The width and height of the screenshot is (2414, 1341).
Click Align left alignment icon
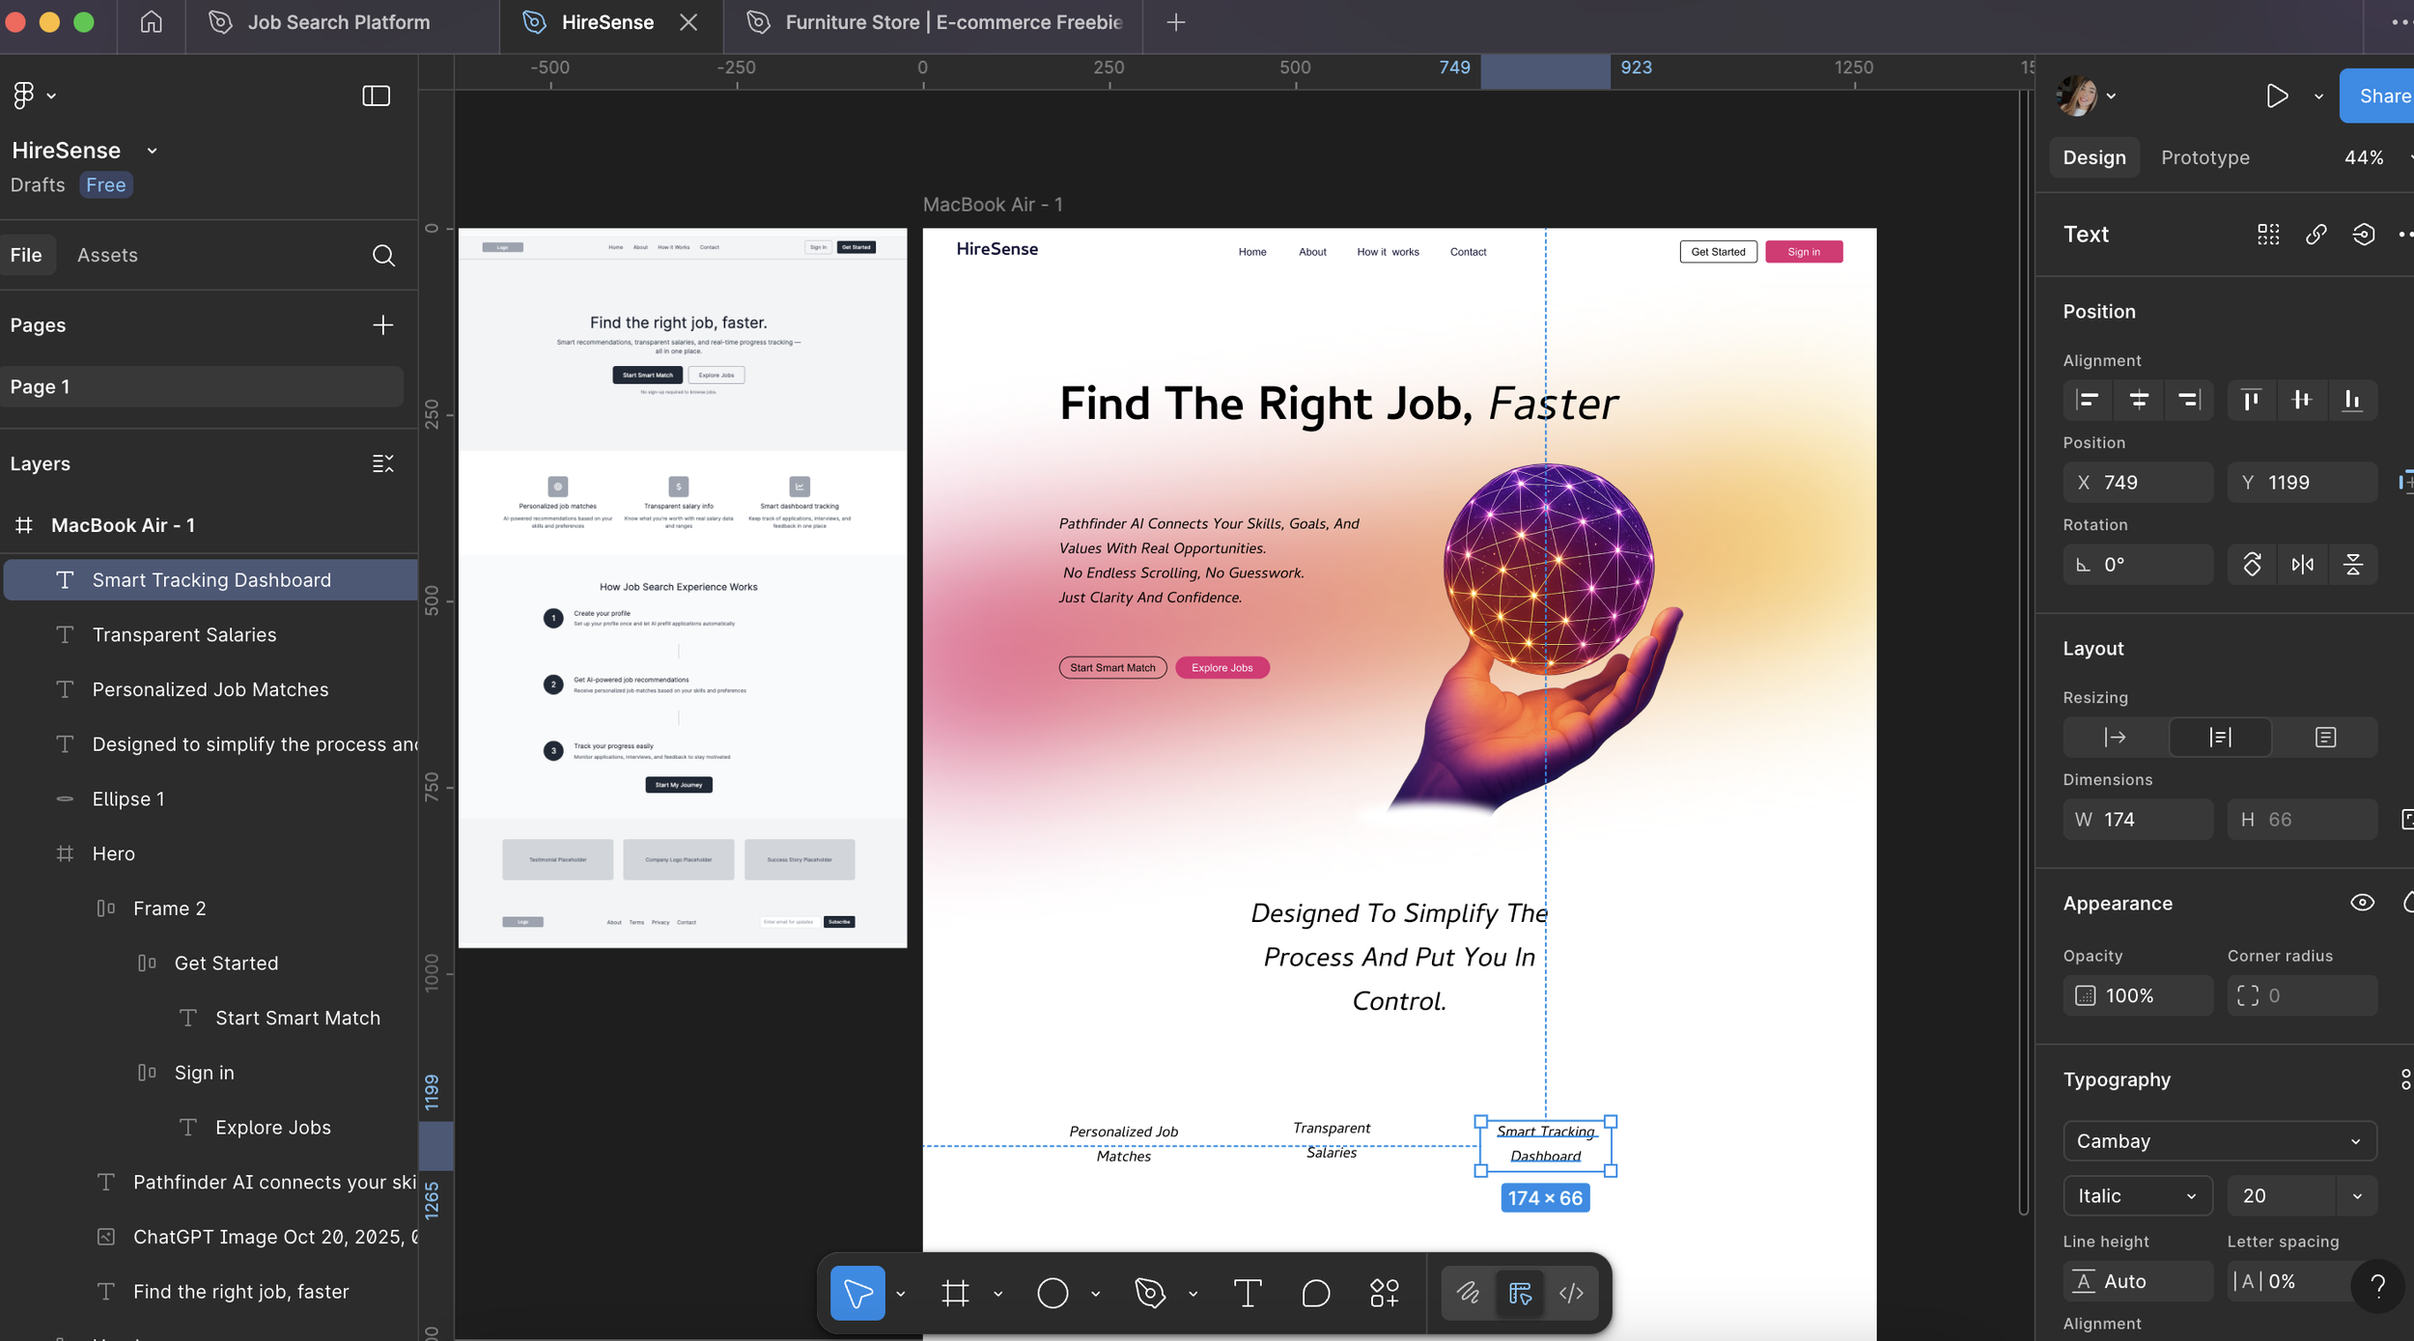point(2088,400)
